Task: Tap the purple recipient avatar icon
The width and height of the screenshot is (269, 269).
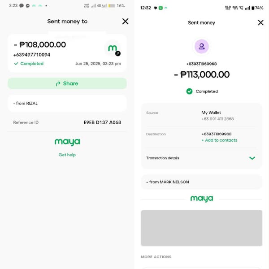Action: point(201,46)
